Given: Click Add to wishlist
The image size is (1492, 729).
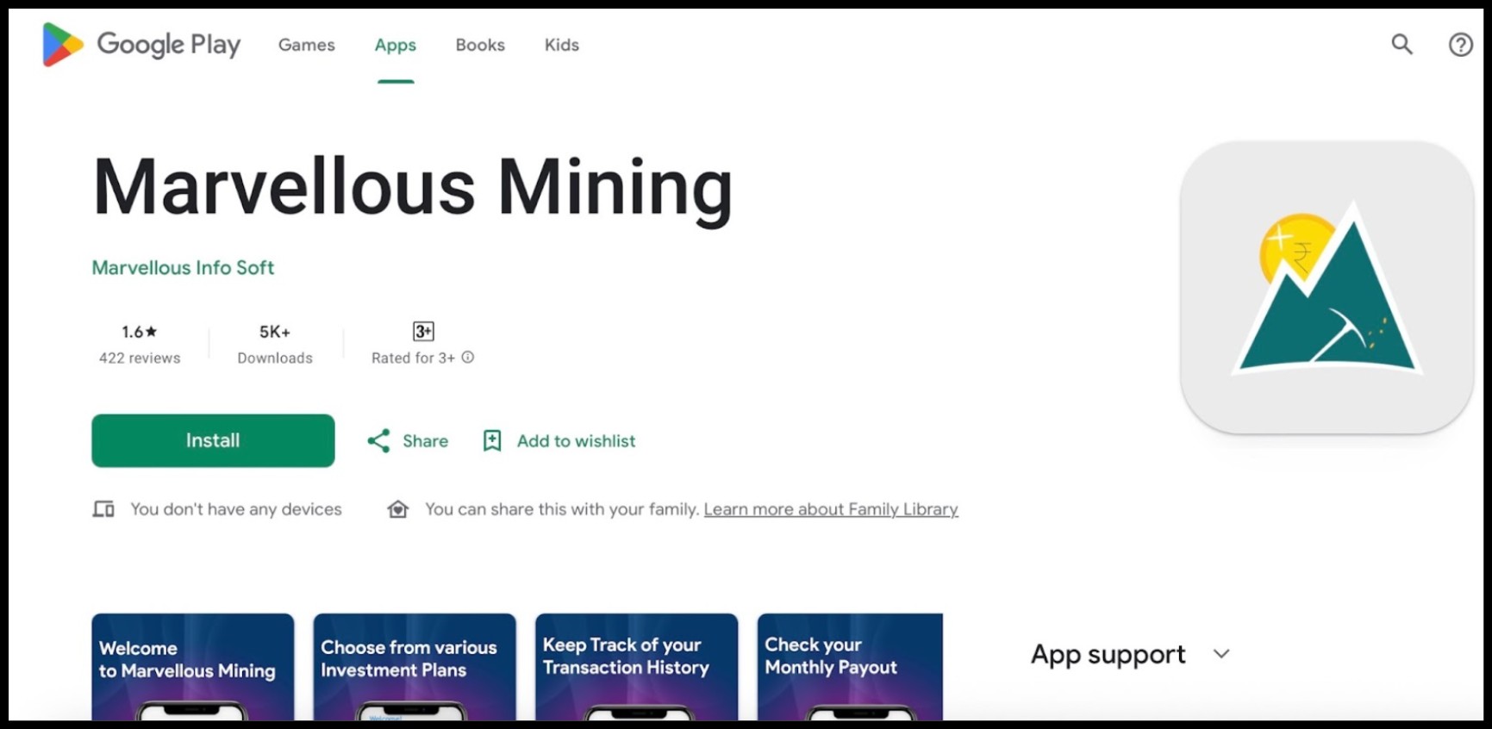Looking at the screenshot, I should tap(577, 441).
